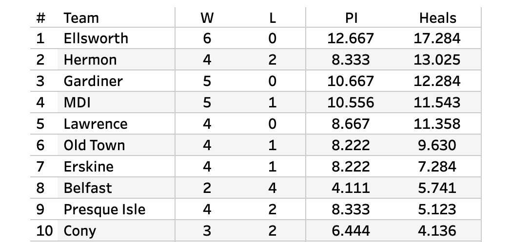
Task: Click Ellsworth's Heals value 17.284
Action: point(437,38)
